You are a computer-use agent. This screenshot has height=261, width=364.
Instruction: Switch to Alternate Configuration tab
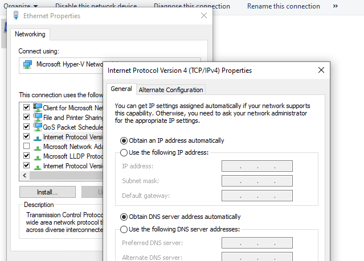click(171, 90)
